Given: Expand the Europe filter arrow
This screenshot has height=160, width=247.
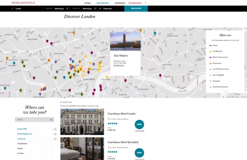Looking at the screenshot, I should pyautogui.click(x=52, y=129).
